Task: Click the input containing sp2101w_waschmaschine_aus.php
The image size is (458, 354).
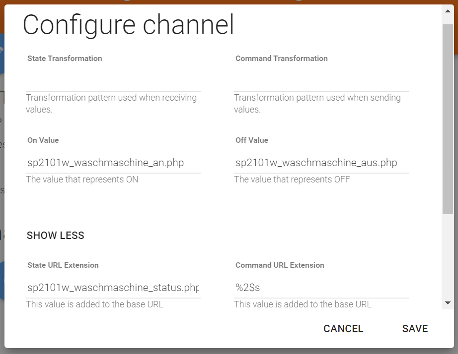Action: pos(321,163)
